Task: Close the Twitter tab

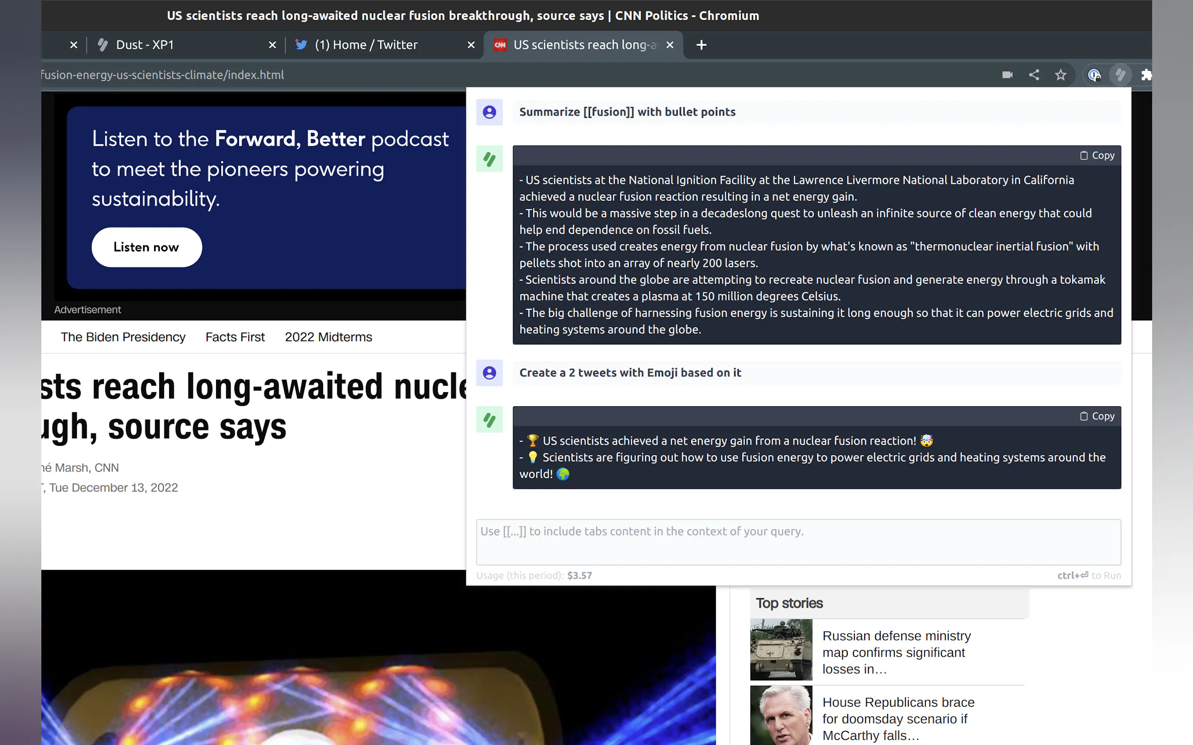Action: click(471, 45)
